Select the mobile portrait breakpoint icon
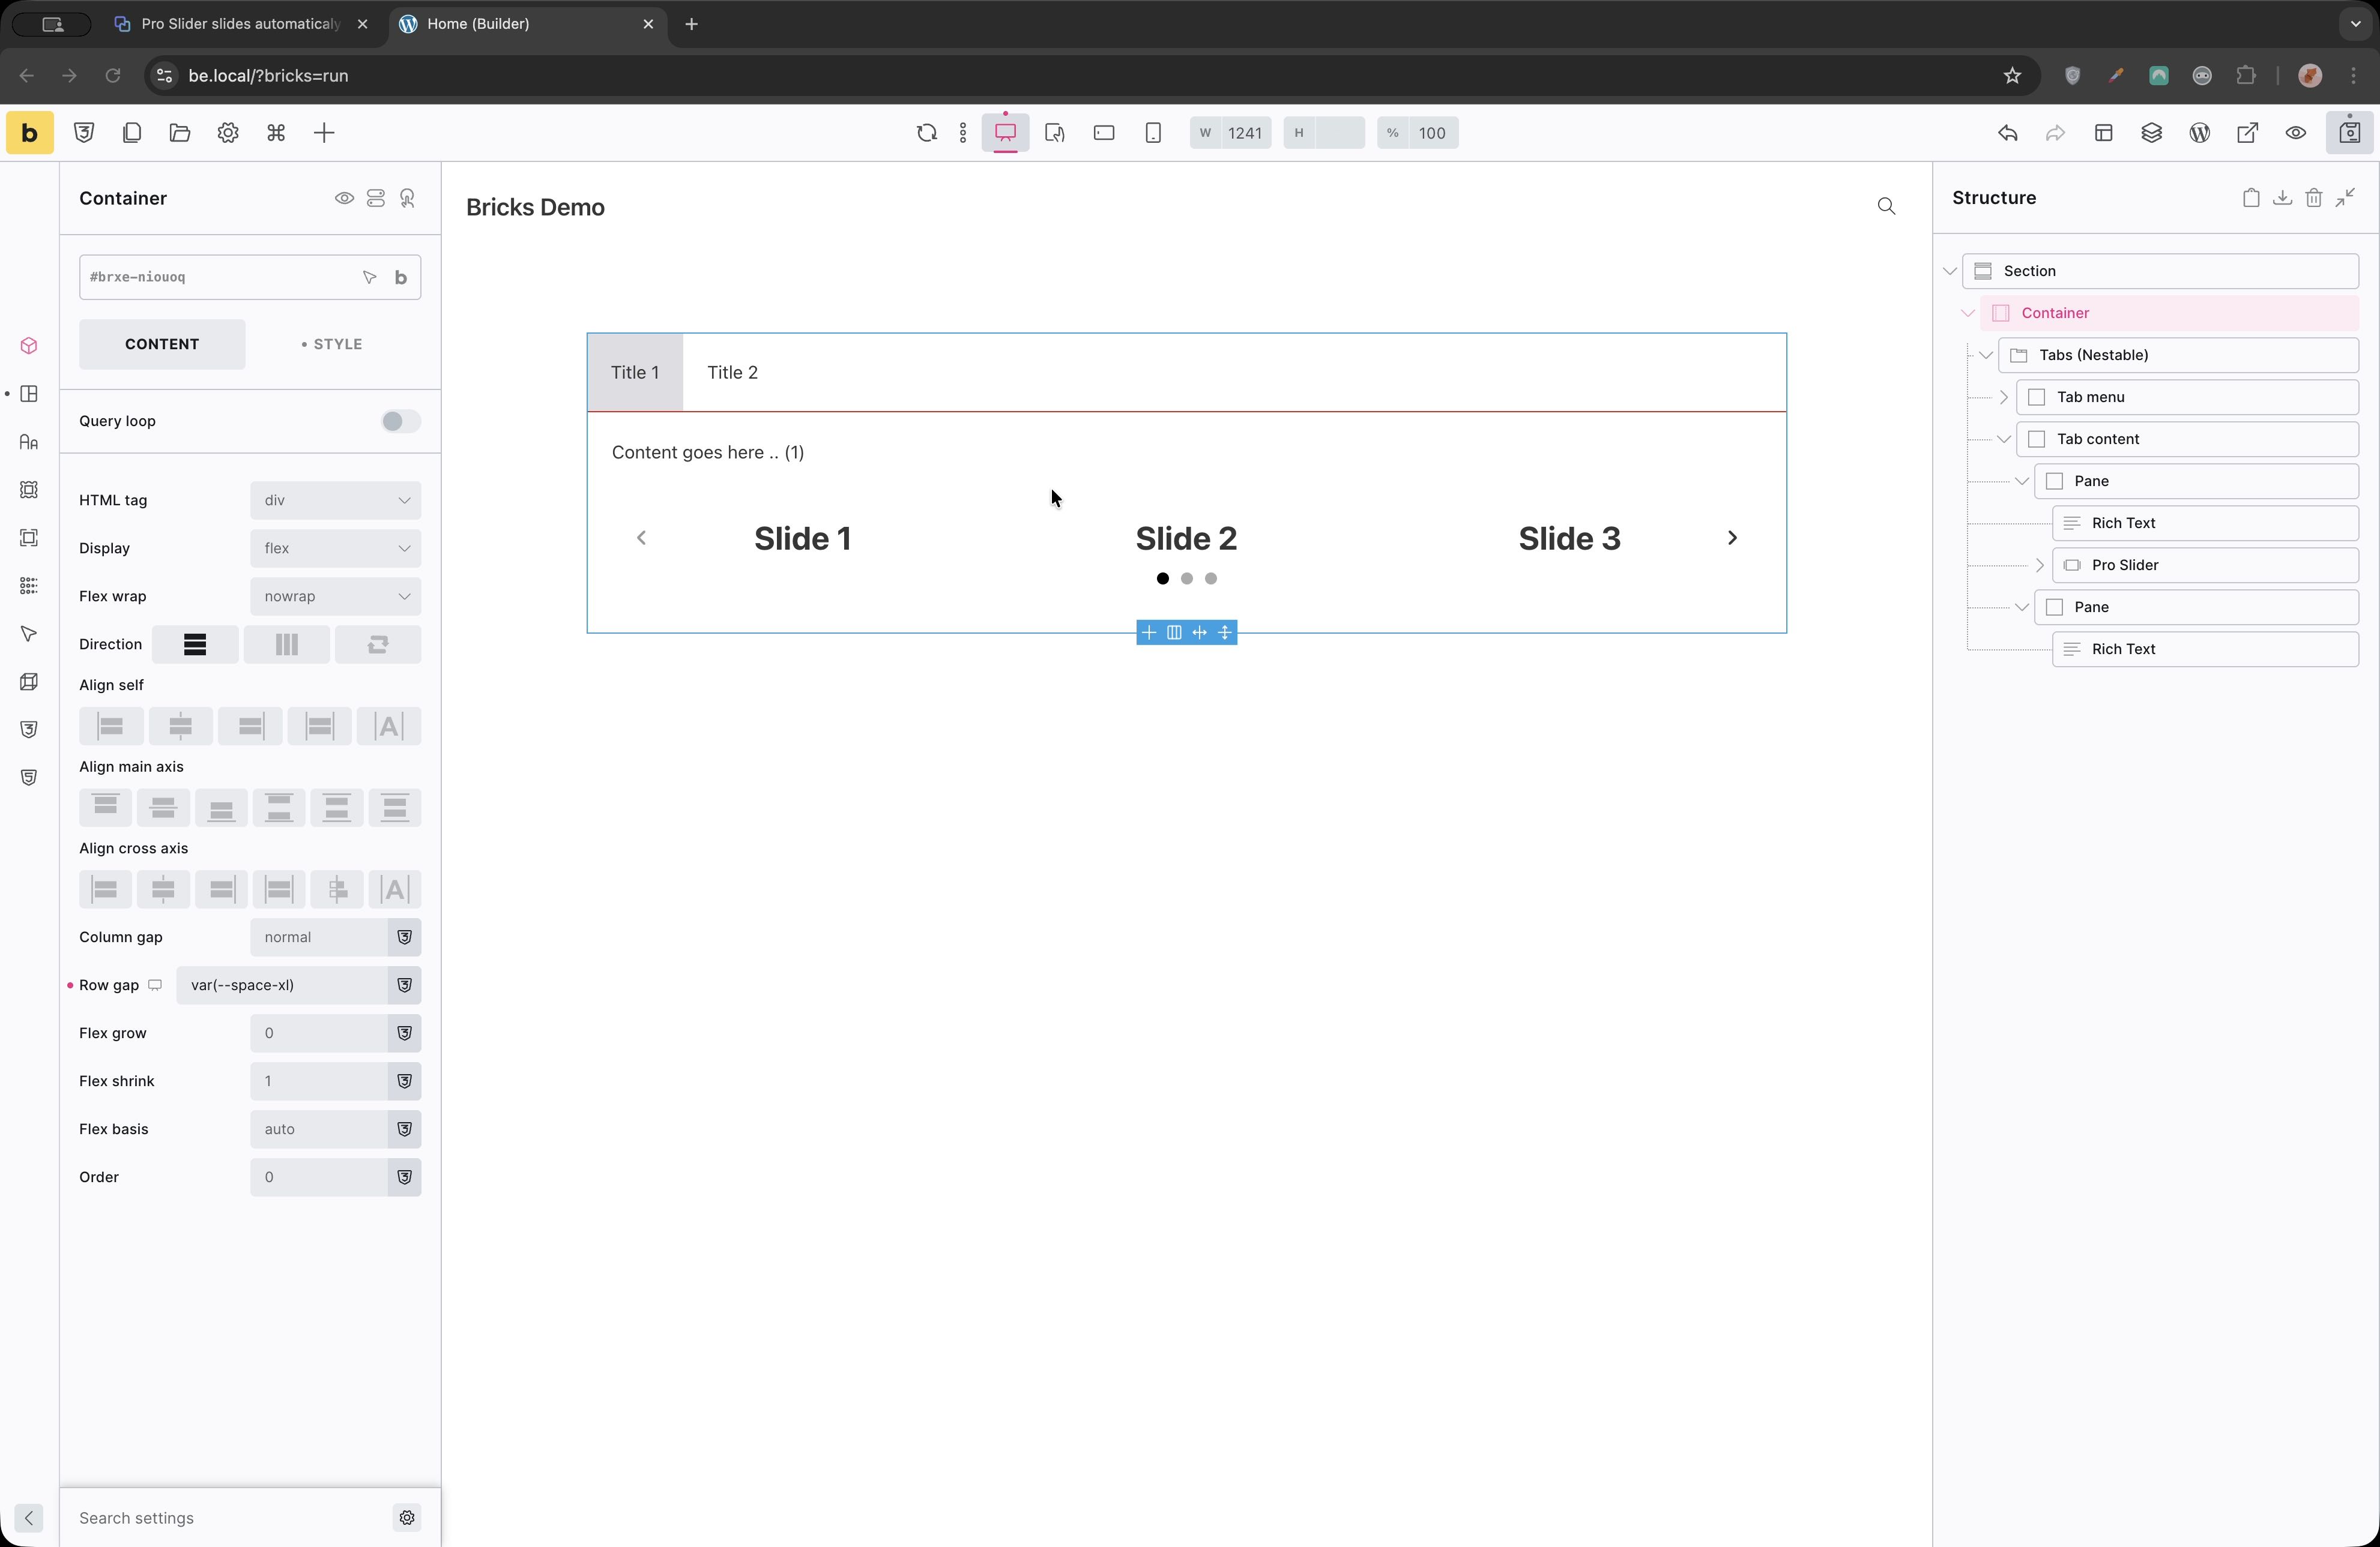This screenshot has height=1547, width=2380. click(x=1153, y=133)
